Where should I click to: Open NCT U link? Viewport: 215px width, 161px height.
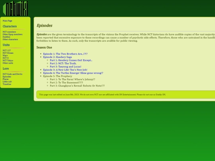tap(6, 58)
